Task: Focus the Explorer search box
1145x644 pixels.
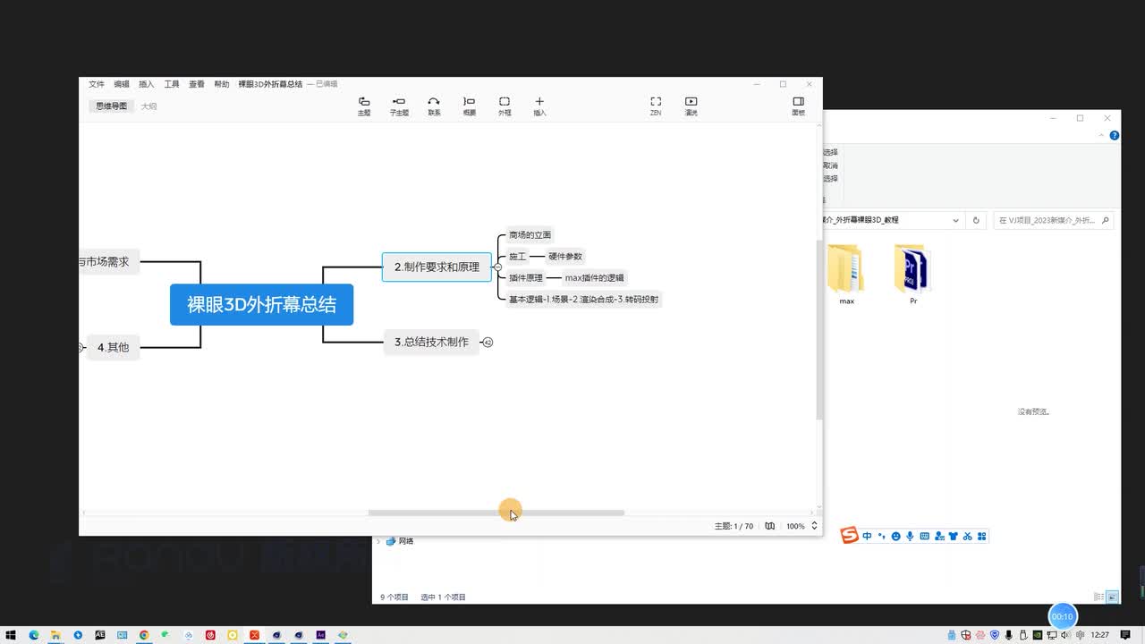Action: [1054, 220]
